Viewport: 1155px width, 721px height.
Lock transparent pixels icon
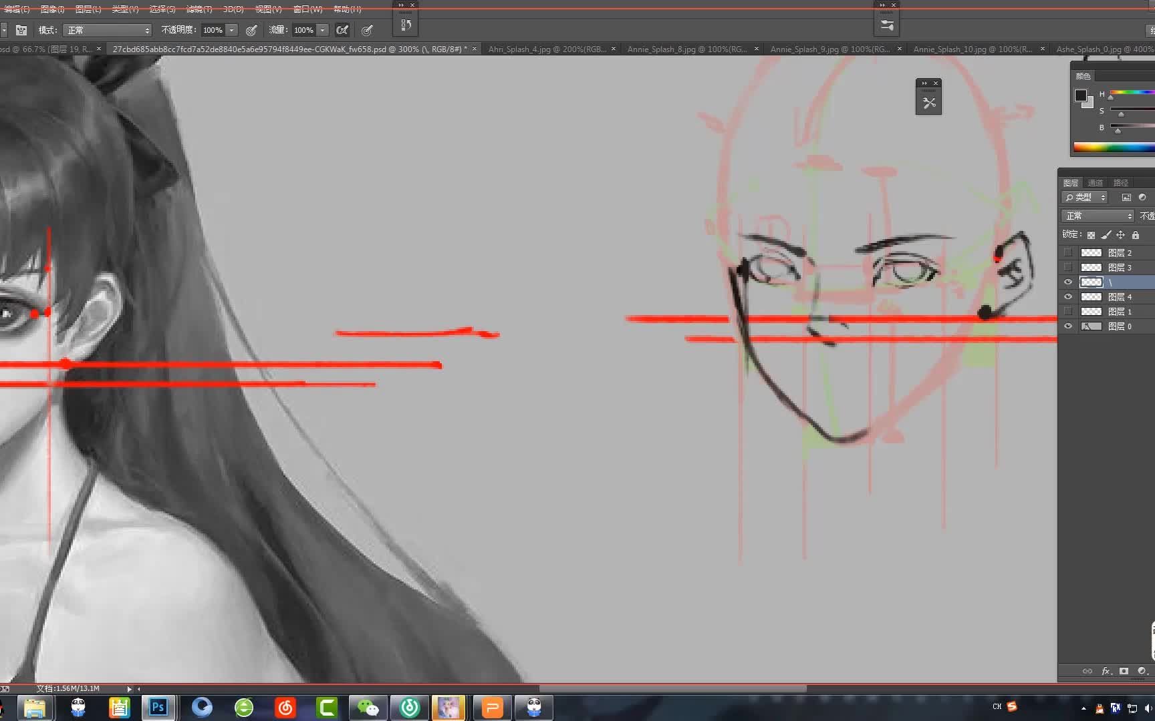pyautogui.click(x=1091, y=235)
